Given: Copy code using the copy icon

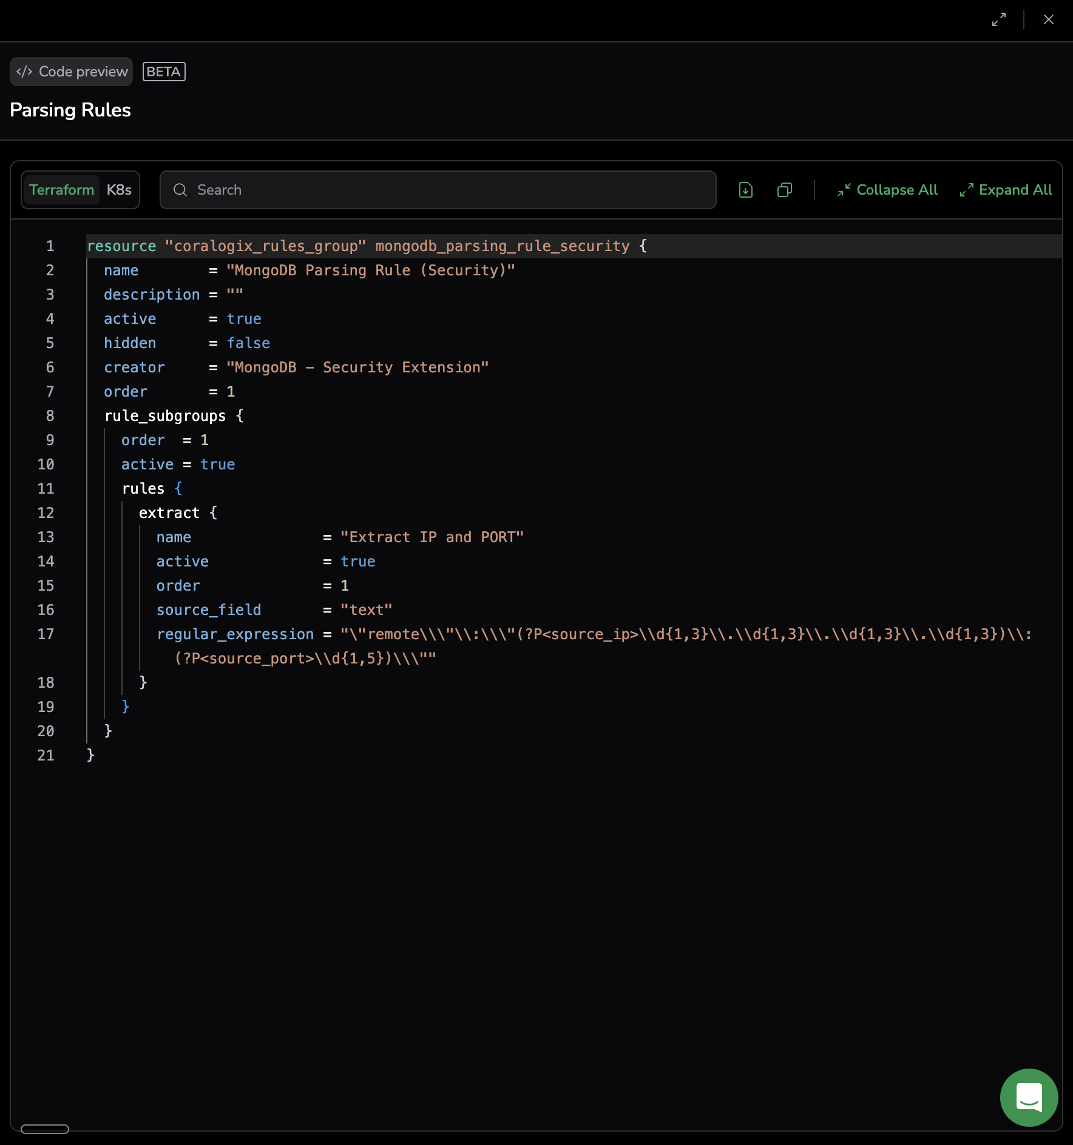Looking at the screenshot, I should (785, 190).
